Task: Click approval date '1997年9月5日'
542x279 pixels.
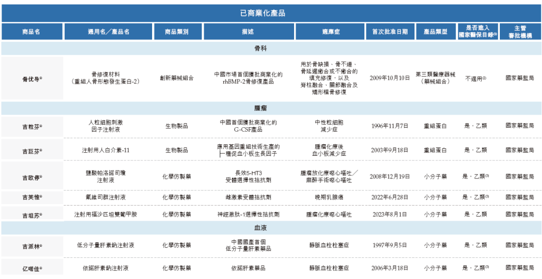Action: 390,245
